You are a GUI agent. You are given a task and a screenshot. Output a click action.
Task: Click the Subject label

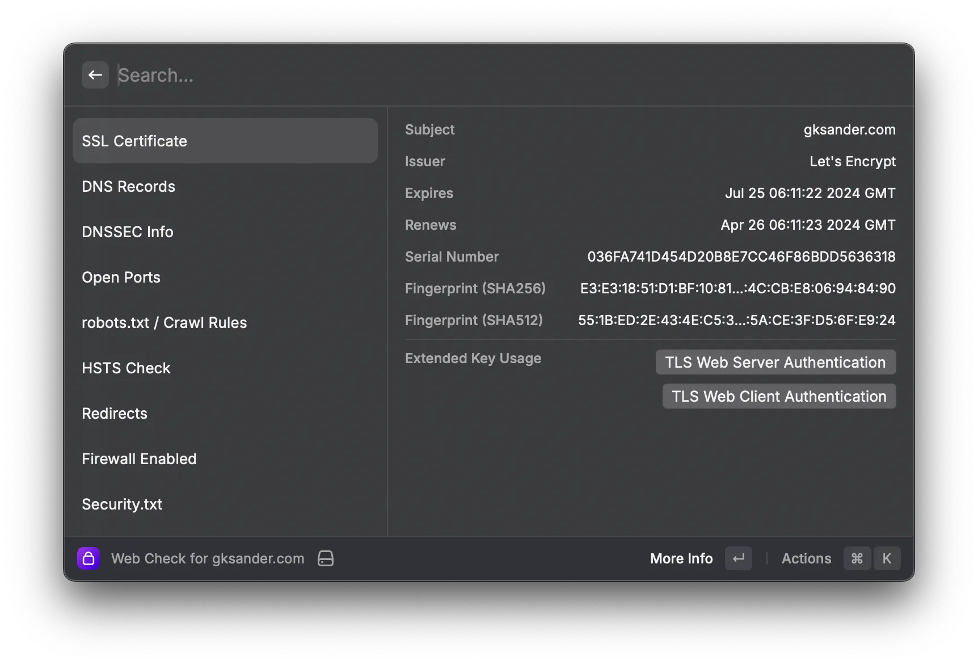coord(429,129)
